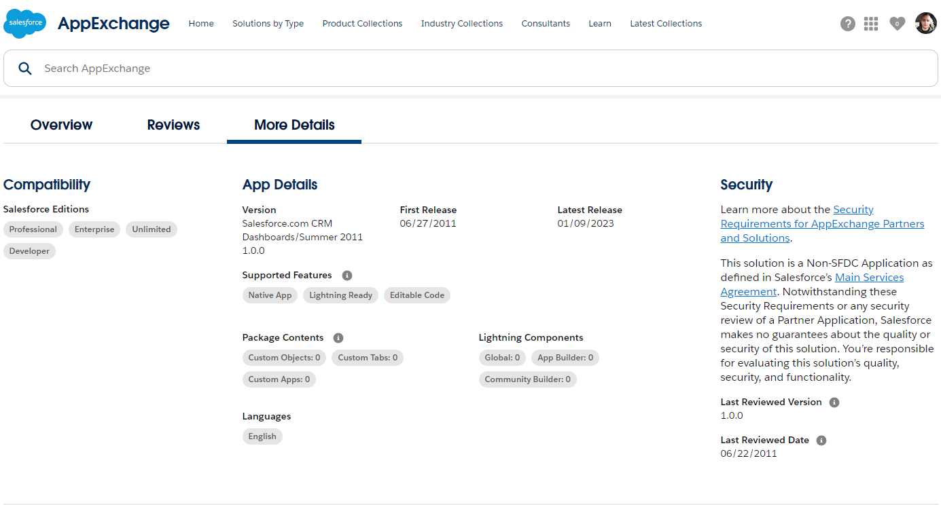Show info tooltip for Package Contents

tap(338, 337)
